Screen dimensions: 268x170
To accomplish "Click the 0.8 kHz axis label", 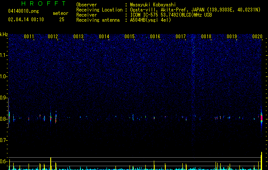I will coord(4,119).
